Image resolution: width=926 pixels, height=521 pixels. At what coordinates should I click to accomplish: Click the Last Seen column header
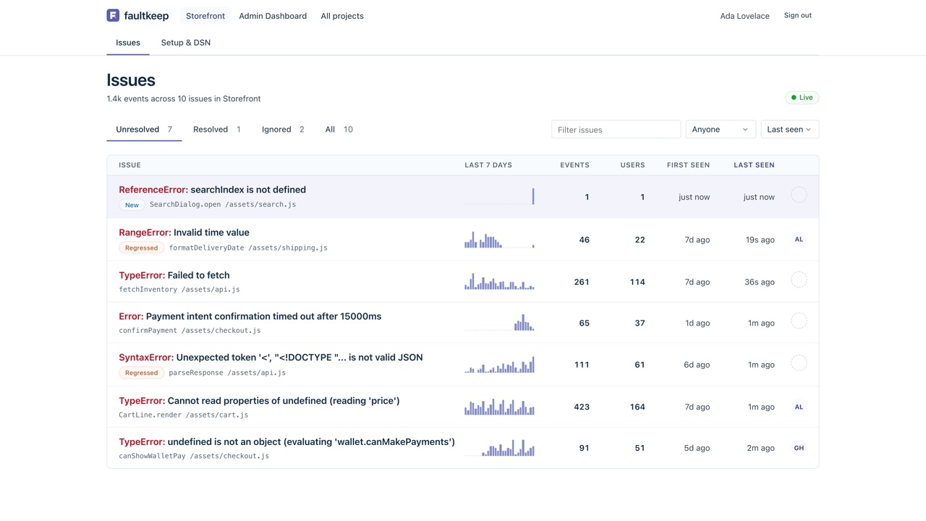[x=754, y=165]
